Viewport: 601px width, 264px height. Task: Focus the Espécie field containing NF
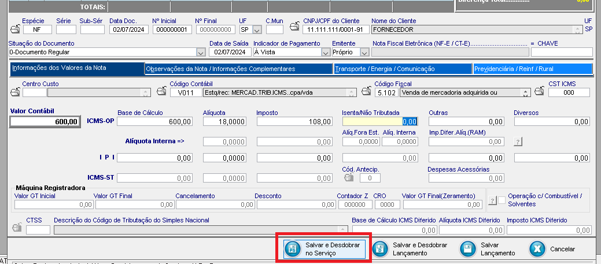[x=38, y=29]
